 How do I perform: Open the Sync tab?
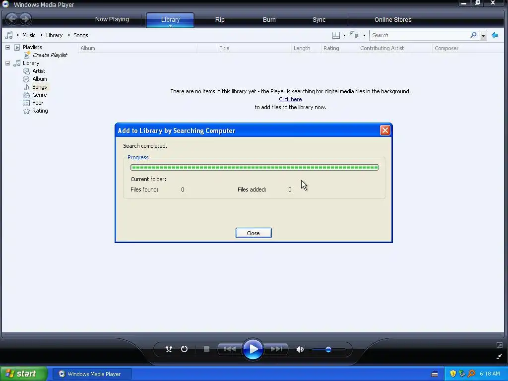click(319, 19)
